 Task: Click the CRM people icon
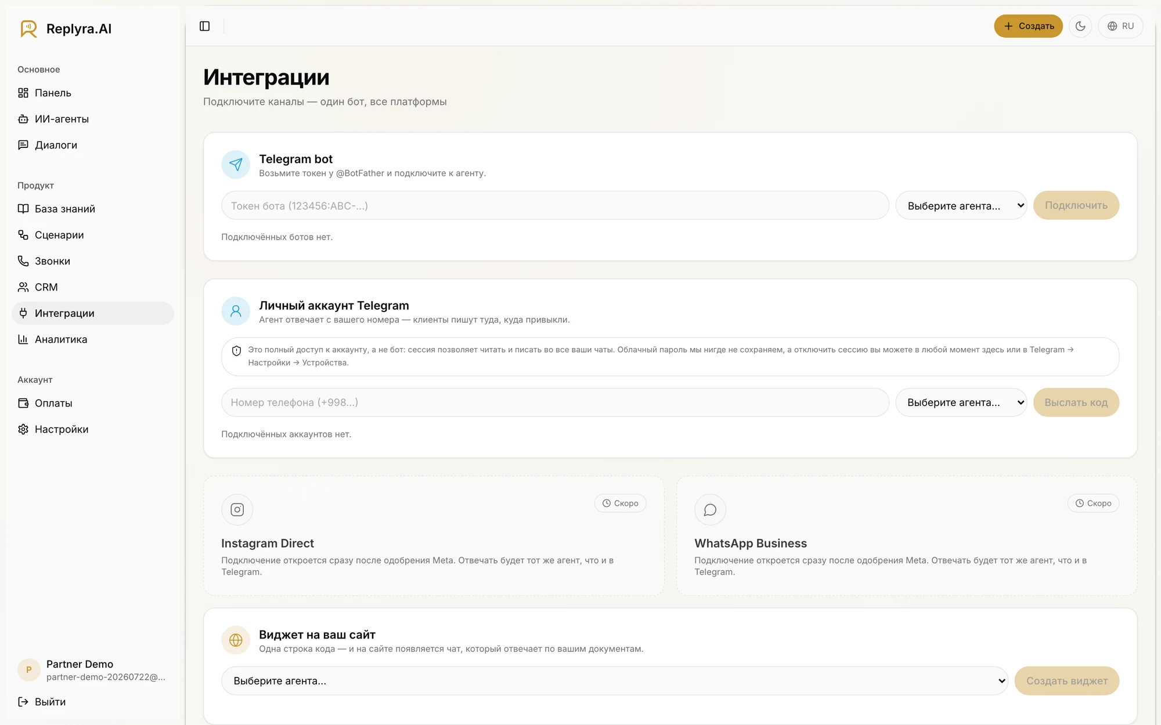click(23, 287)
